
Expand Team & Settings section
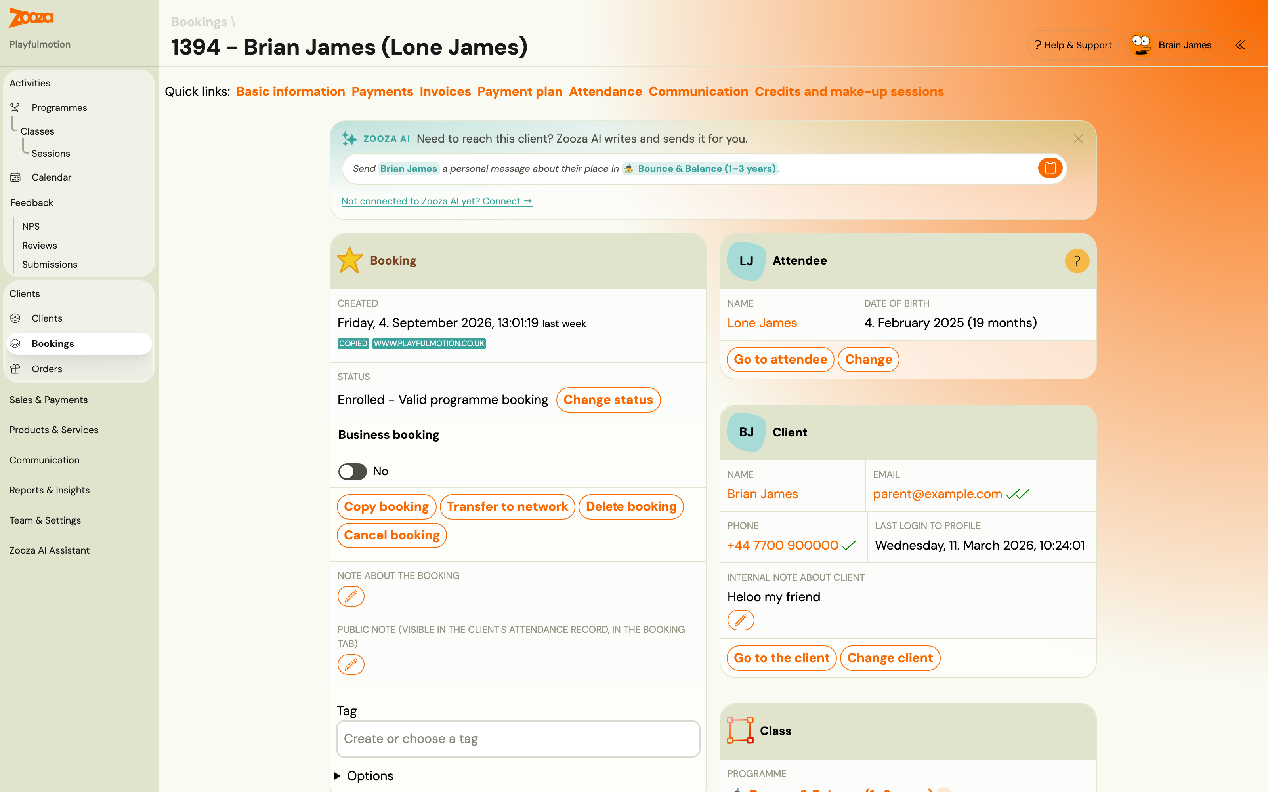45,520
